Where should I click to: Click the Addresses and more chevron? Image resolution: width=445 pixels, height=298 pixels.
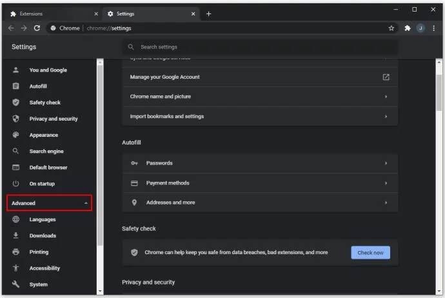click(x=386, y=203)
